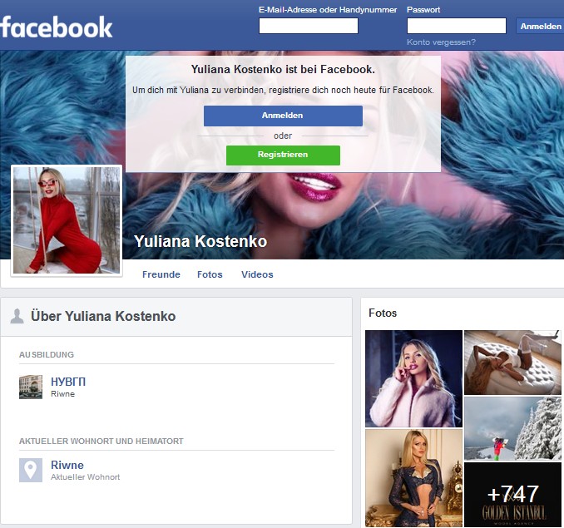
Task: Click the Yuliana Kostenko name on cover
Action: pos(200,241)
